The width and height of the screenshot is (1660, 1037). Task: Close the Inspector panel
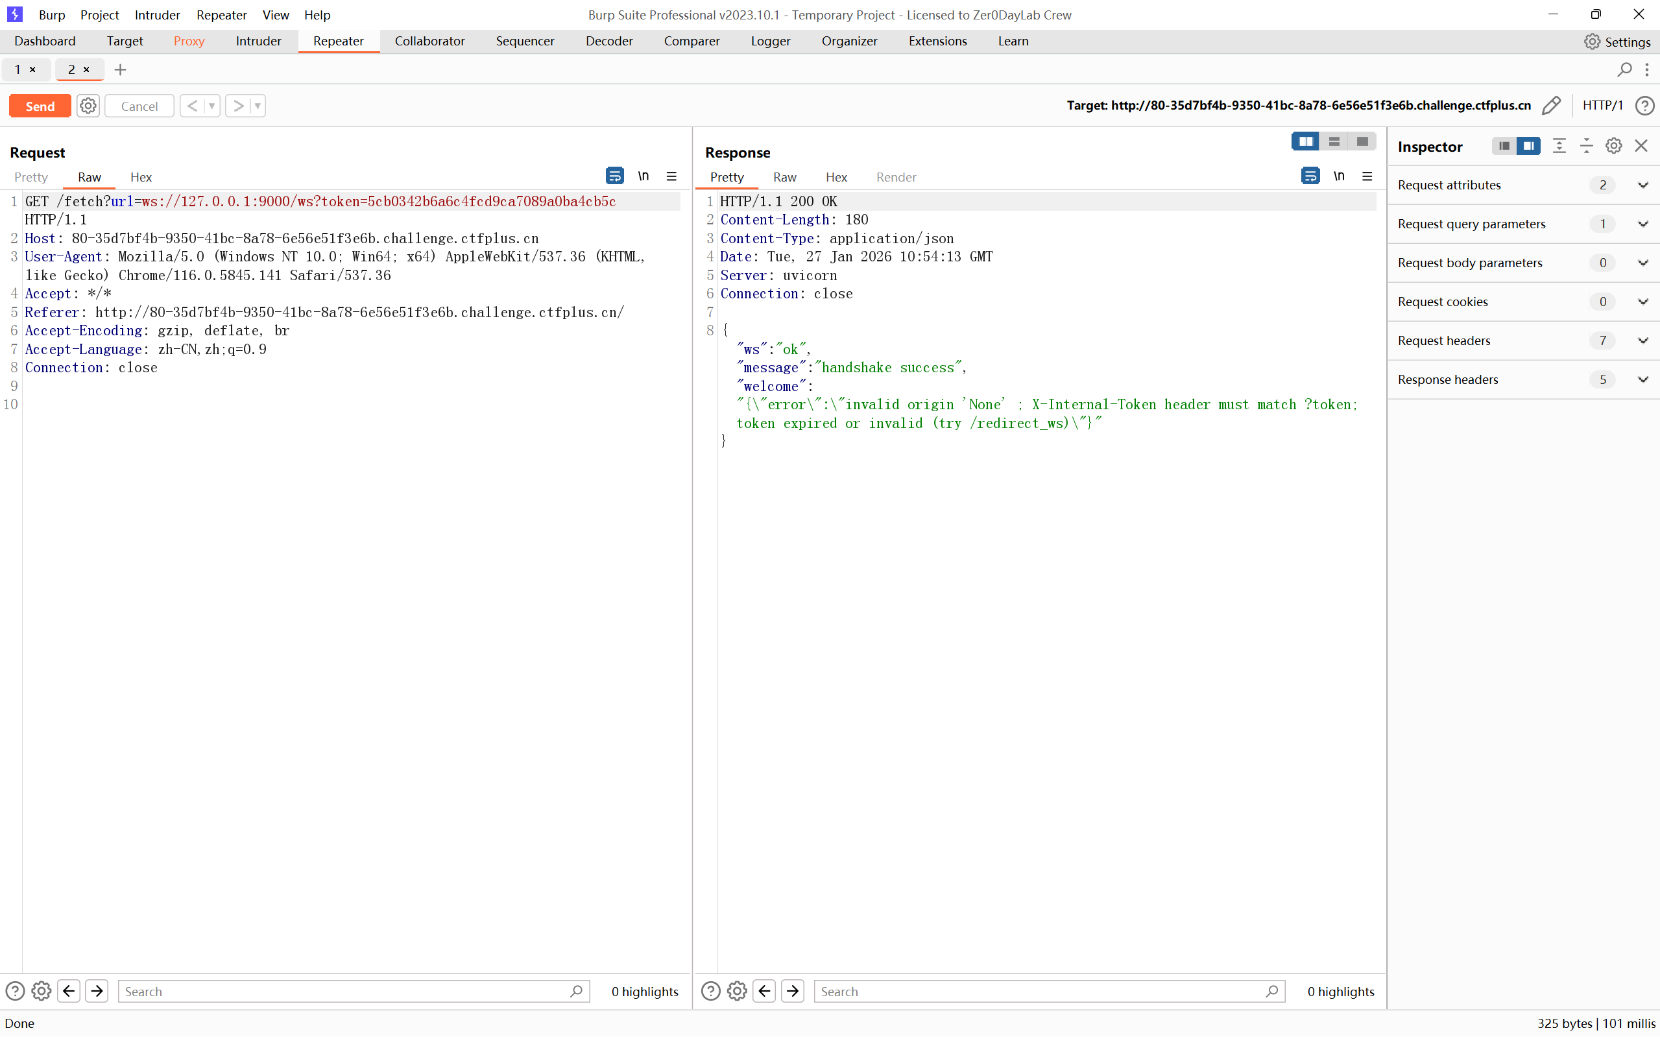point(1641,146)
